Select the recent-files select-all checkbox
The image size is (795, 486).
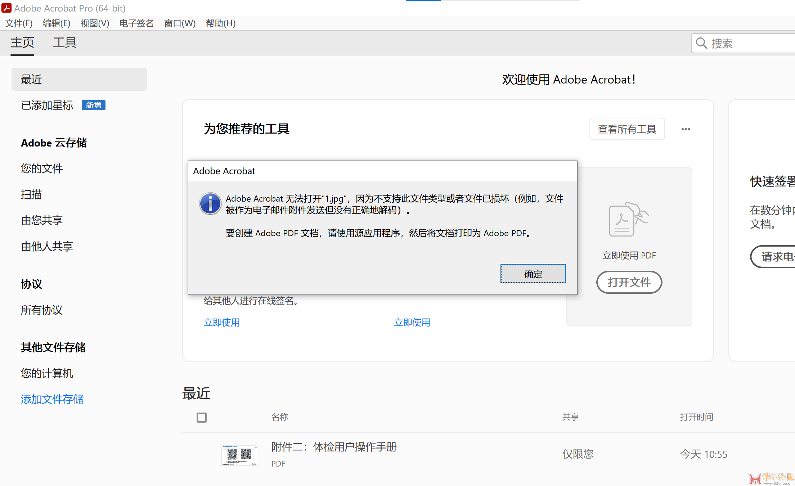point(202,418)
